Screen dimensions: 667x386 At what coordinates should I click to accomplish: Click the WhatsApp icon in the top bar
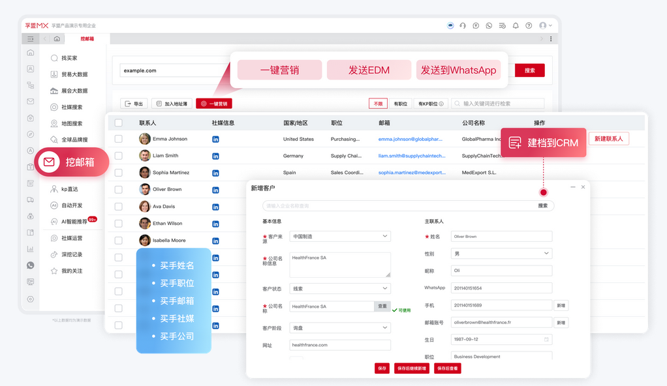pos(488,25)
